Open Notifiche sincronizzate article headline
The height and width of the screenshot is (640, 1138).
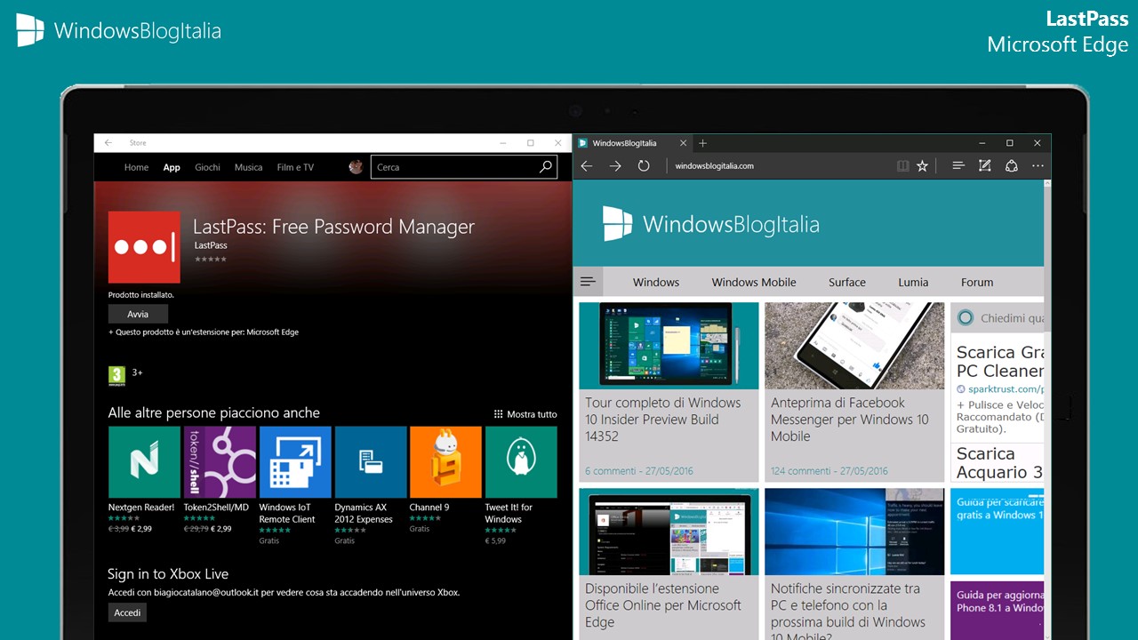845,612
